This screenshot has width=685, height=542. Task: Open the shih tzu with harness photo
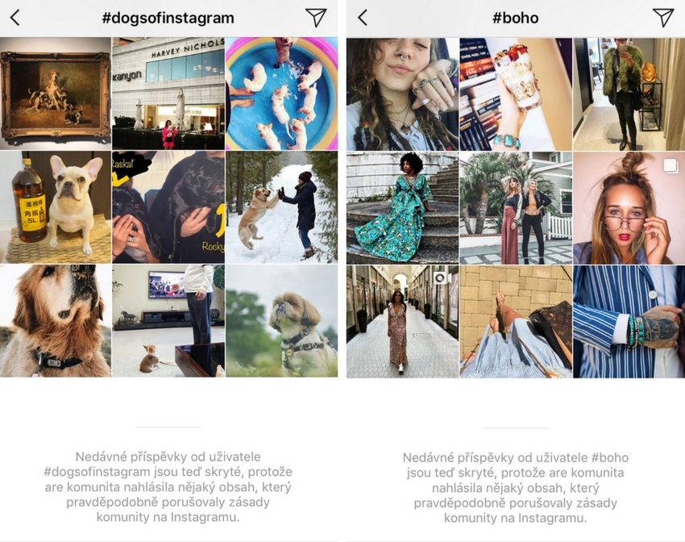click(282, 321)
